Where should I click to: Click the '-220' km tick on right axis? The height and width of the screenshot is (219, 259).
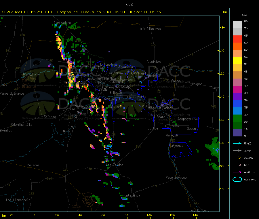coord(222,189)
